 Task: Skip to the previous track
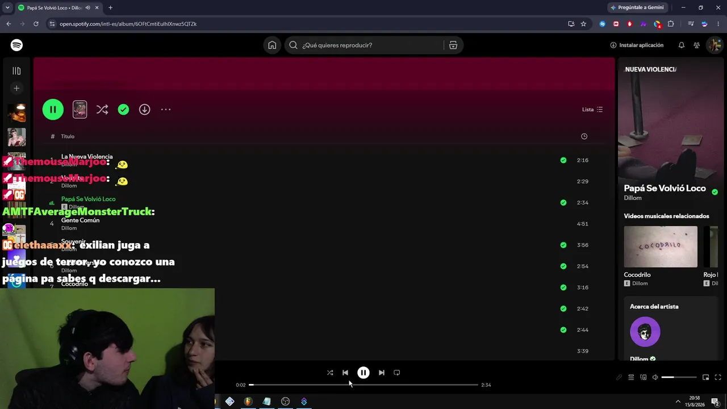pyautogui.click(x=345, y=373)
